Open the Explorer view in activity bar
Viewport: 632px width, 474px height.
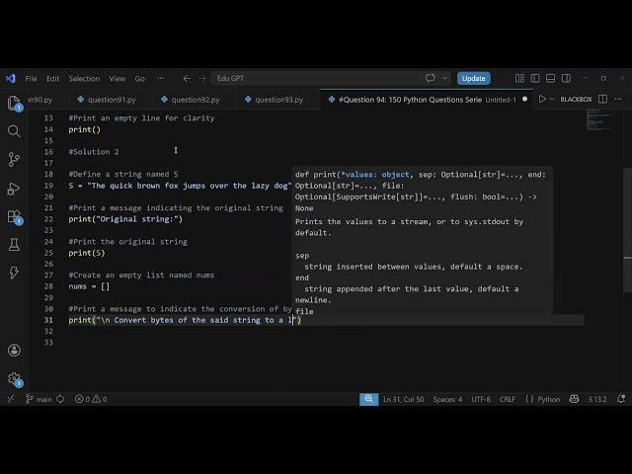point(14,103)
